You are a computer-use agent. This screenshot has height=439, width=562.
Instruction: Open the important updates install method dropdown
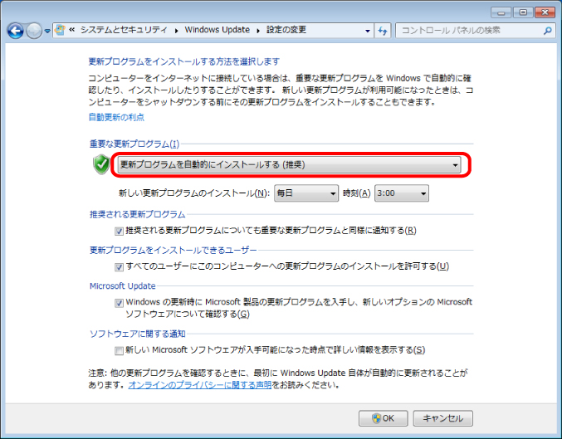click(289, 165)
